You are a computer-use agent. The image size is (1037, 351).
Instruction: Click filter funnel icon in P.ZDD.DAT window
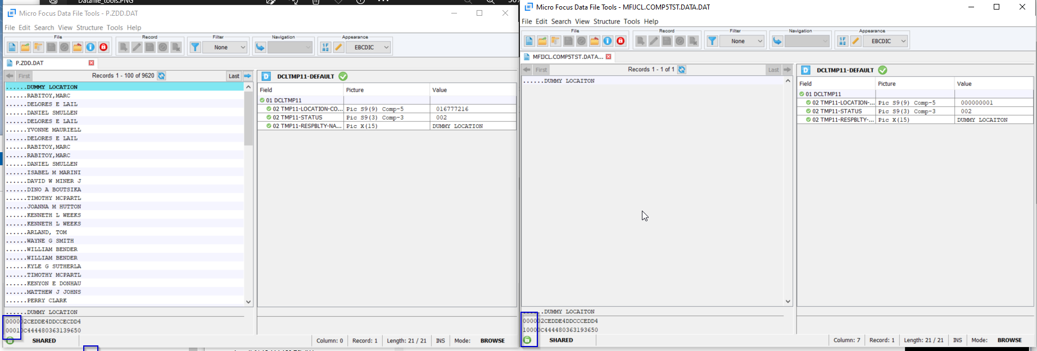pos(195,48)
